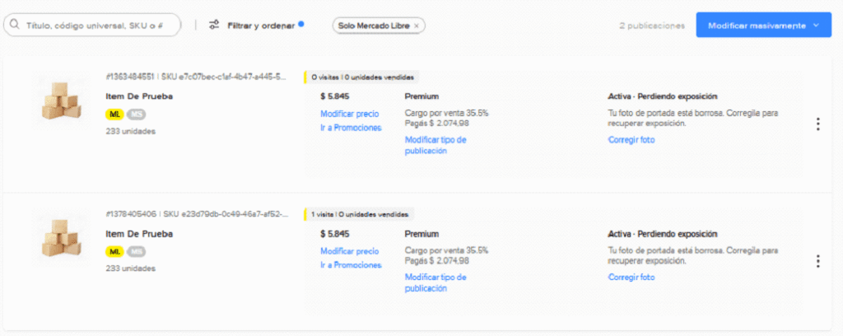
Task: Open three-dot menu for second listing
Action: (817, 261)
